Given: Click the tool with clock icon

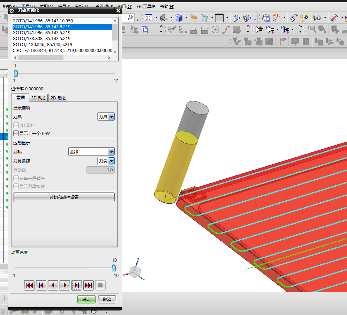Looking at the screenshot, I should coord(340,42).
